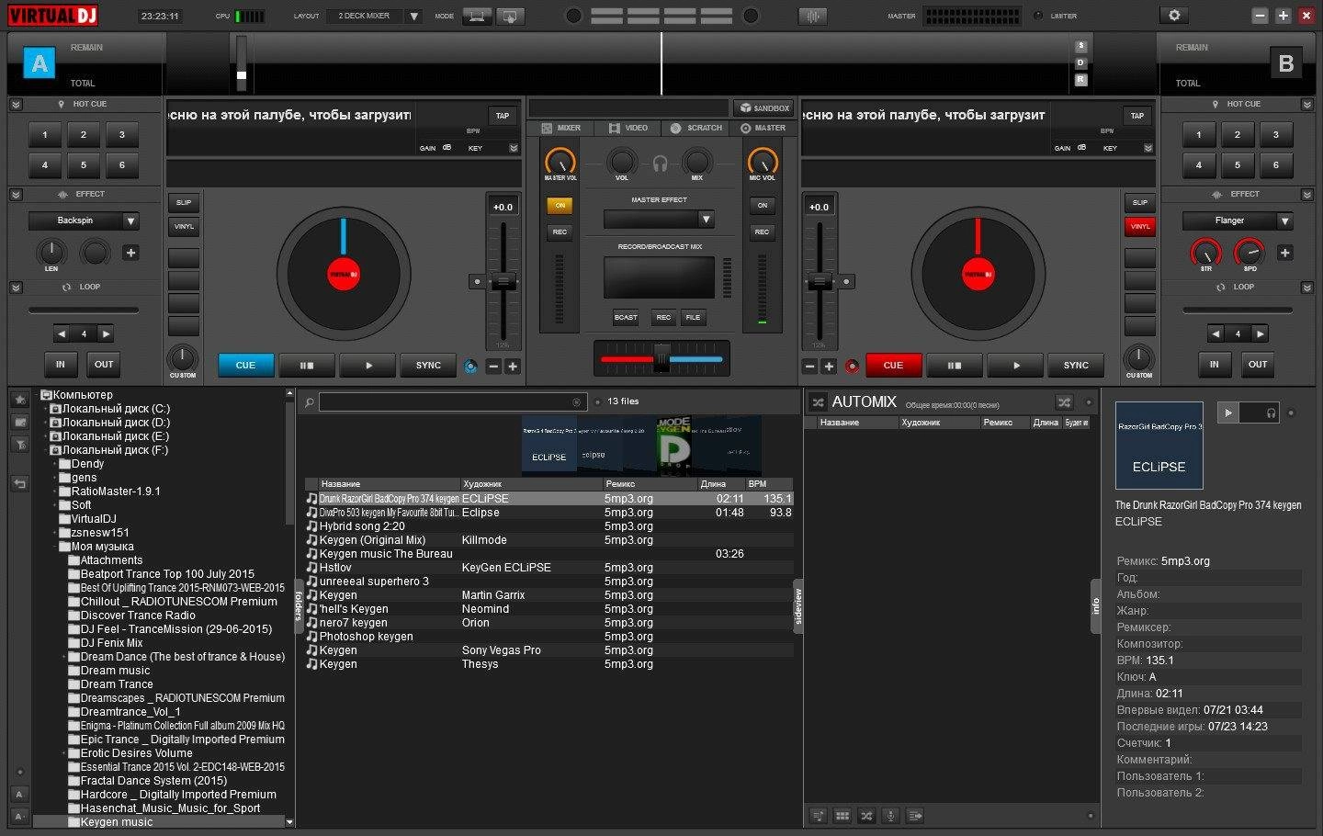This screenshot has height=836, width=1323.
Task: Open the MASTER EFFECT dropdown
Action: pos(706,220)
